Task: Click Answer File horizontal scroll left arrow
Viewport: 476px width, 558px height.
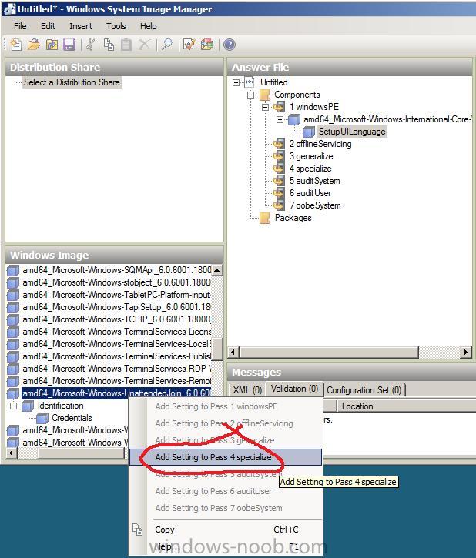Action: [x=233, y=353]
